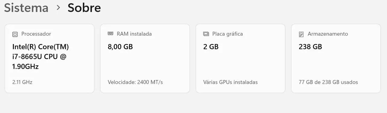Click the breadcrumb chevron separator
Screen dimensions: 387x113
click(x=58, y=8)
